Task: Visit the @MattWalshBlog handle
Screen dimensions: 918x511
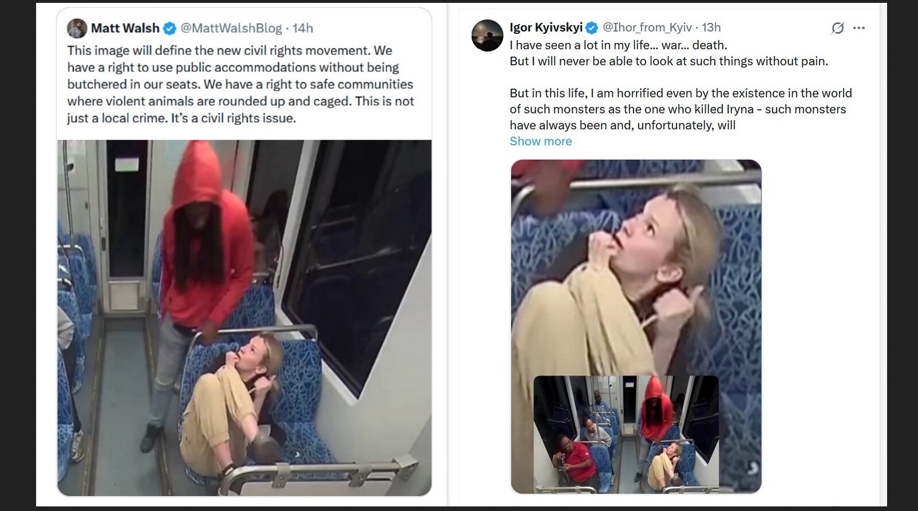Action: click(231, 28)
